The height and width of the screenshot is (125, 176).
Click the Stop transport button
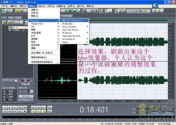(x=5, y=107)
